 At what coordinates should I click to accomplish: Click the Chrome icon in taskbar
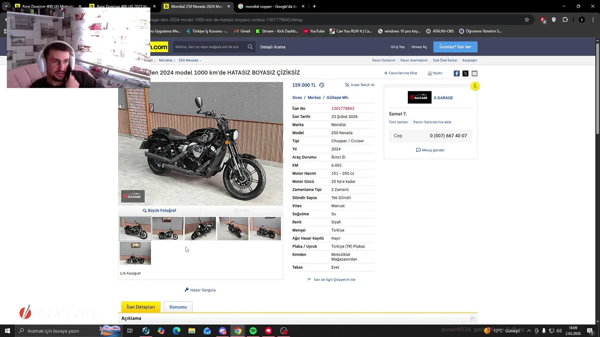(x=238, y=331)
